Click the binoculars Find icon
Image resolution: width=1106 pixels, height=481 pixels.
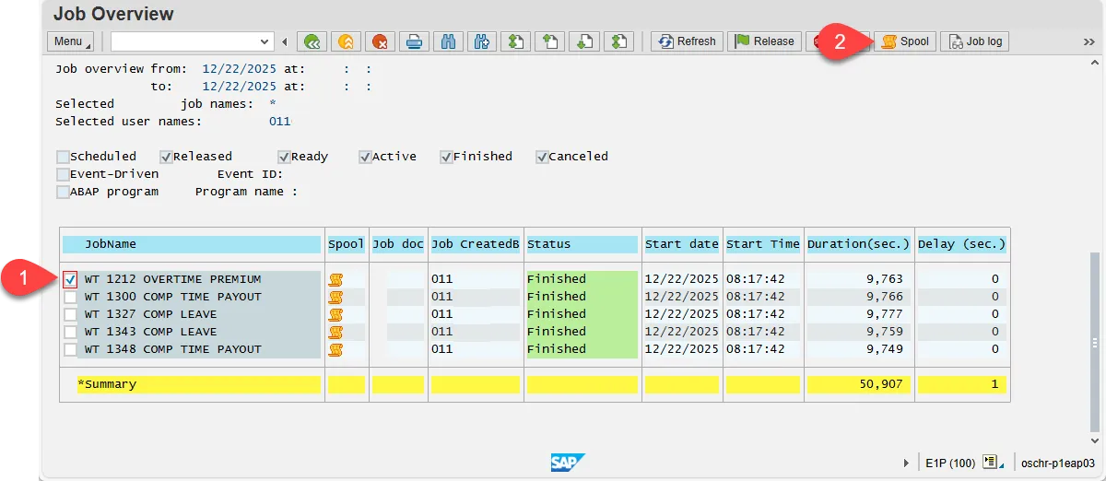click(449, 41)
